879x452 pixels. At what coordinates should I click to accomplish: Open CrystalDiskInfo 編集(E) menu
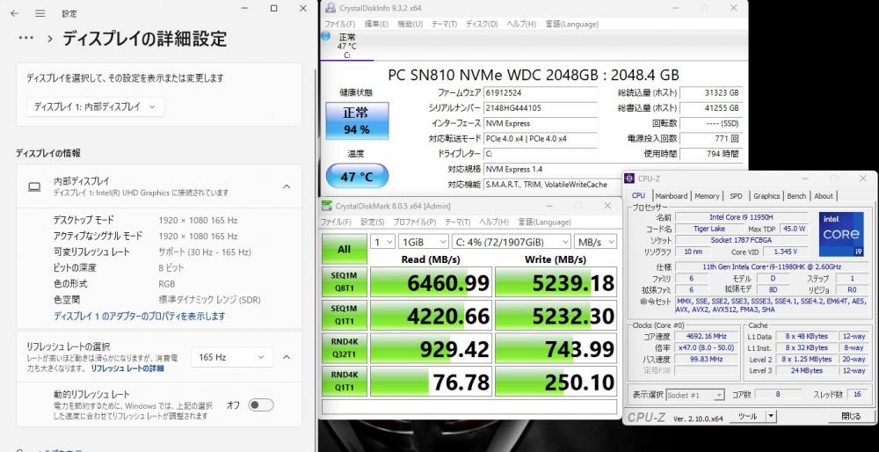(x=376, y=24)
